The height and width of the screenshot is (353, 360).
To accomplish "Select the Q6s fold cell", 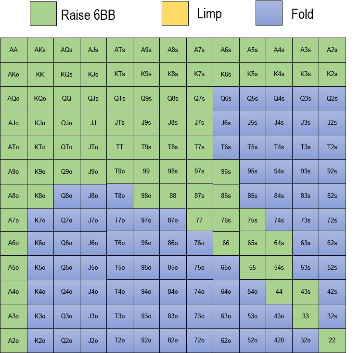I will (226, 99).
